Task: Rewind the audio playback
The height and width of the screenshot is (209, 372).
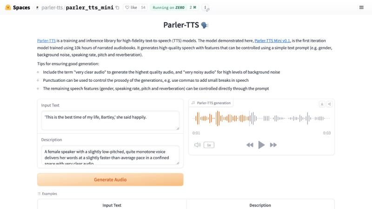Action: coord(250,145)
